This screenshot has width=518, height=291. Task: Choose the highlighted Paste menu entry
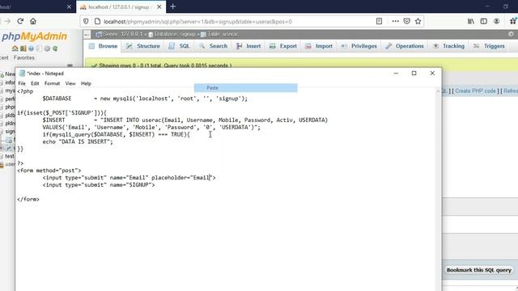pos(246,88)
